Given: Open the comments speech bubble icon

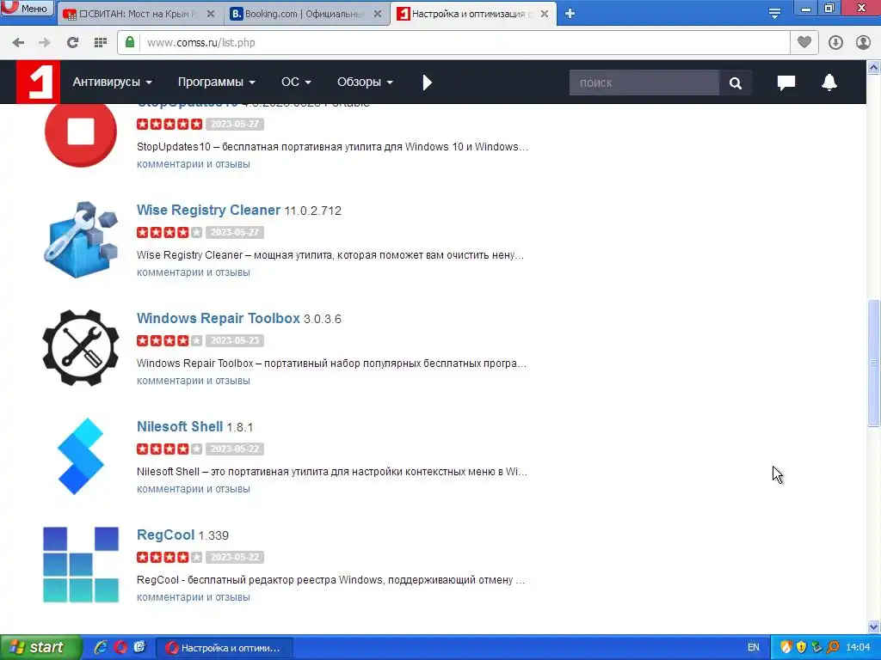Looking at the screenshot, I should pos(786,83).
